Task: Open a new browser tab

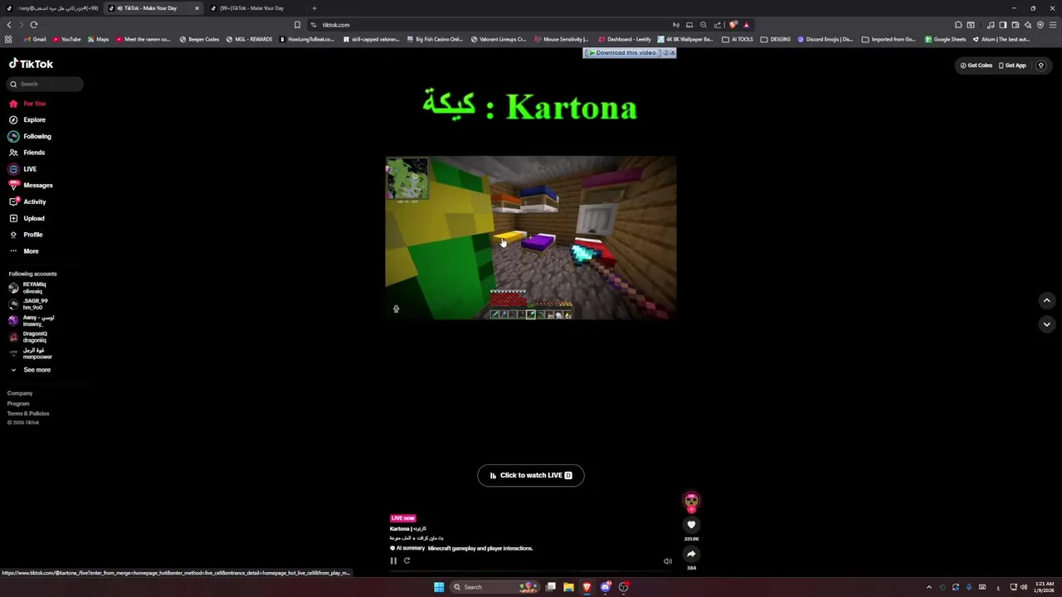Action: [x=314, y=8]
